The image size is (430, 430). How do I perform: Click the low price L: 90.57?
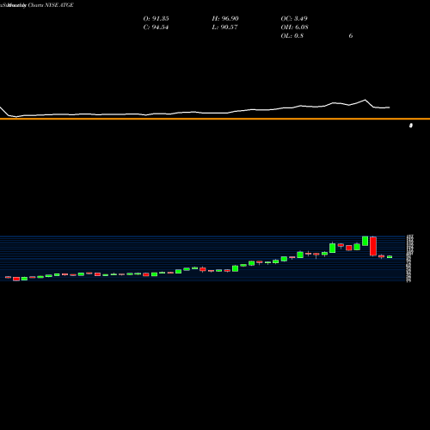(x=224, y=28)
